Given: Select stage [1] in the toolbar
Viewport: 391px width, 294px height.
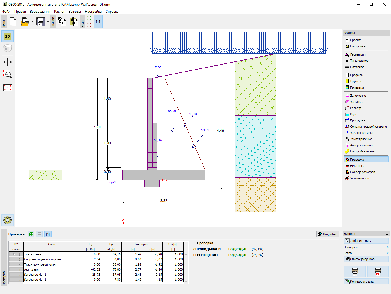Looking at the screenshot, I should [98, 22].
